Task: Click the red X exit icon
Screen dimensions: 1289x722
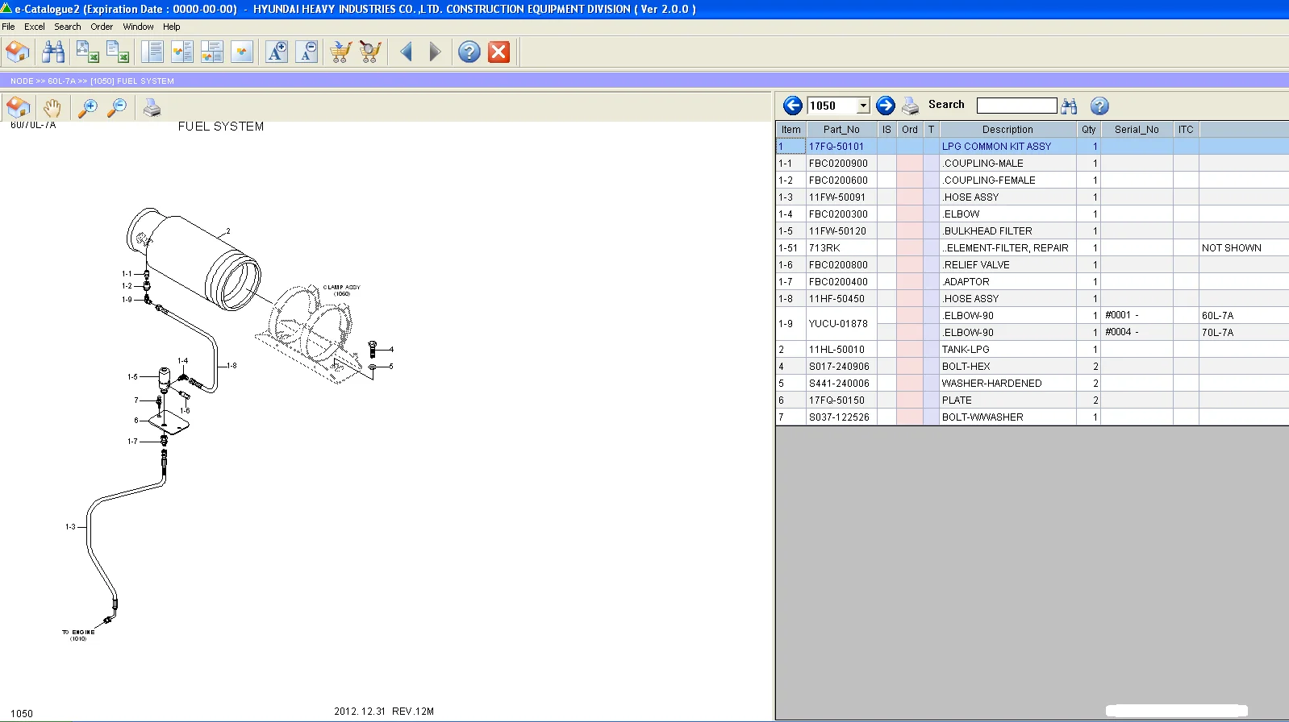Action: point(499,52)
